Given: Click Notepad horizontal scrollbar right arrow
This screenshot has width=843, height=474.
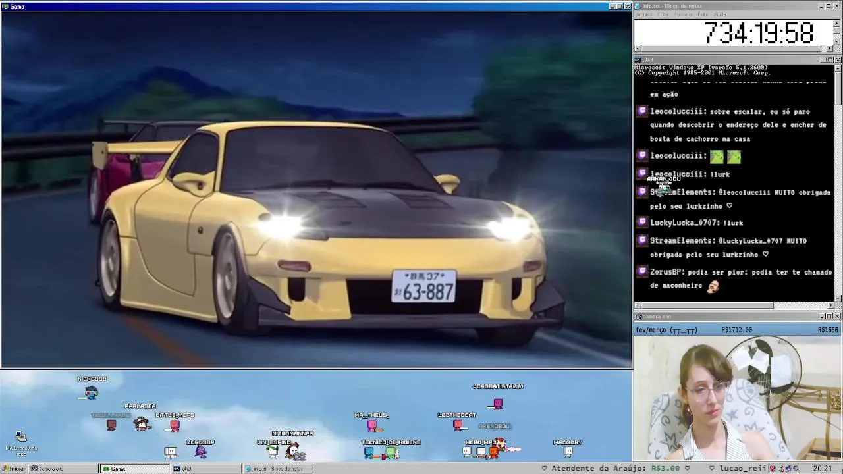Looking at the screenshot, I should click(x=830, y=49).
